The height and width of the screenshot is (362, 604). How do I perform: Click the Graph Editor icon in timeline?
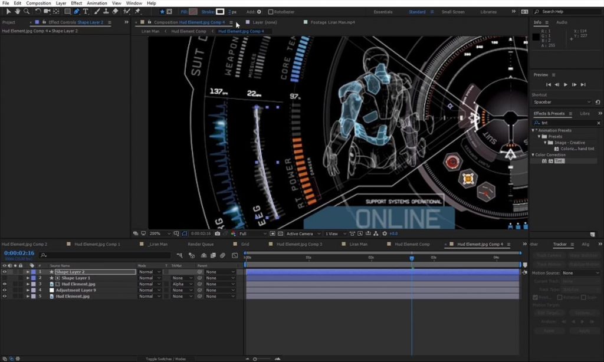coord(235,255)
